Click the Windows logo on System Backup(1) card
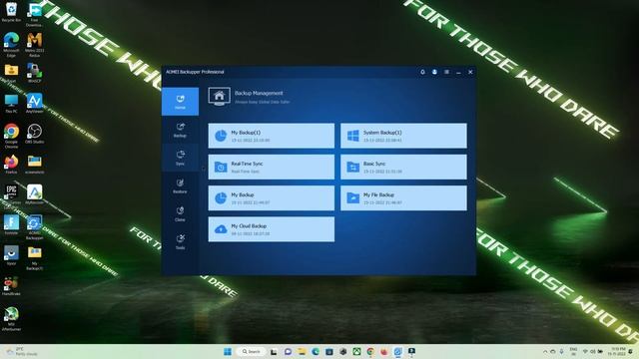 pyautogui.click(x=352, y=136)
